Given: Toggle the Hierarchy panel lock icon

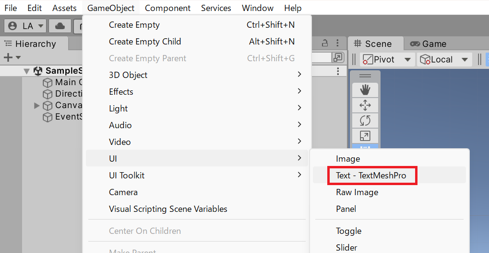Looking at the screenshot, I should pos(325,43).
